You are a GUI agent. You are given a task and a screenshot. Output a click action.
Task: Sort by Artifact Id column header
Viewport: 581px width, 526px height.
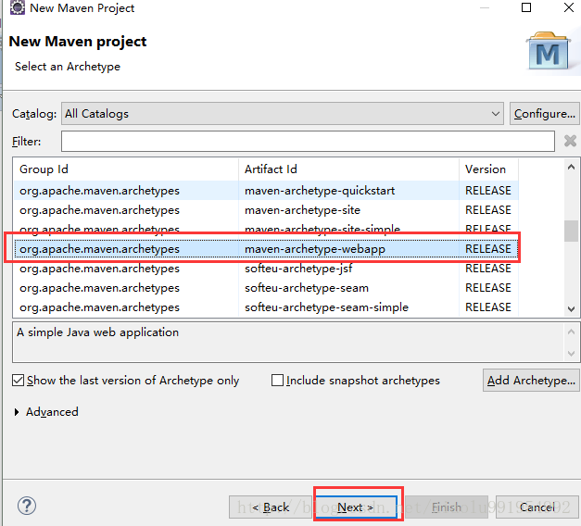click(x=348, y=169)
